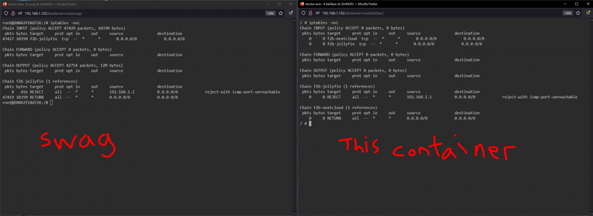
Task: Click the '0 0 RETURN' row in fail2ban window
Action: coord(392,118)
